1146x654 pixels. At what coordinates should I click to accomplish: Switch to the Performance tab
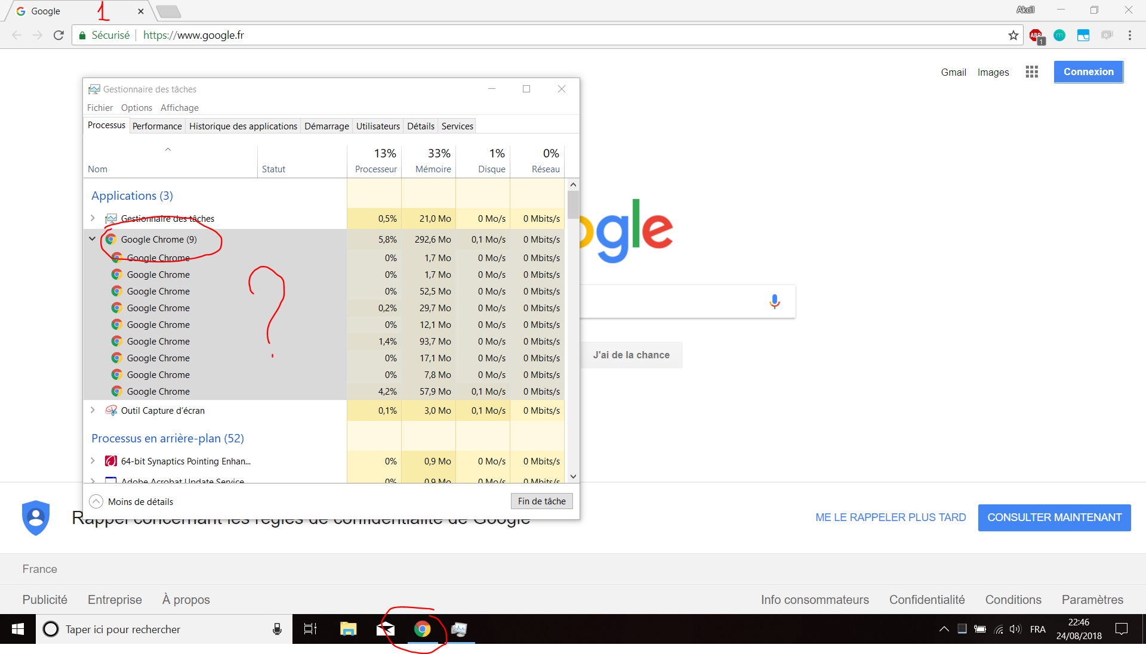(157, 126)
